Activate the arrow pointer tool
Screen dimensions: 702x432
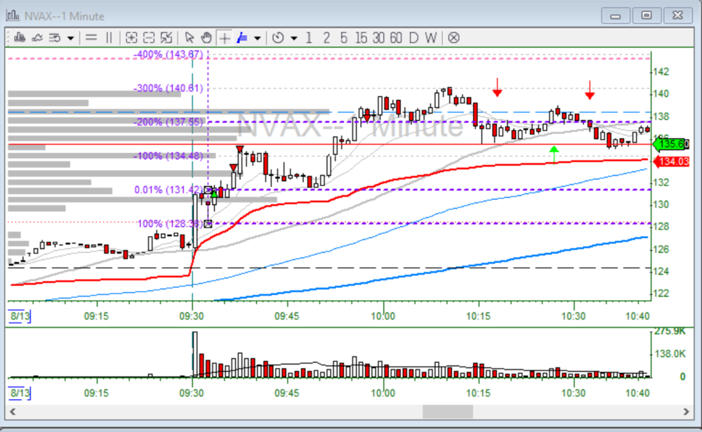coord(190,38)
